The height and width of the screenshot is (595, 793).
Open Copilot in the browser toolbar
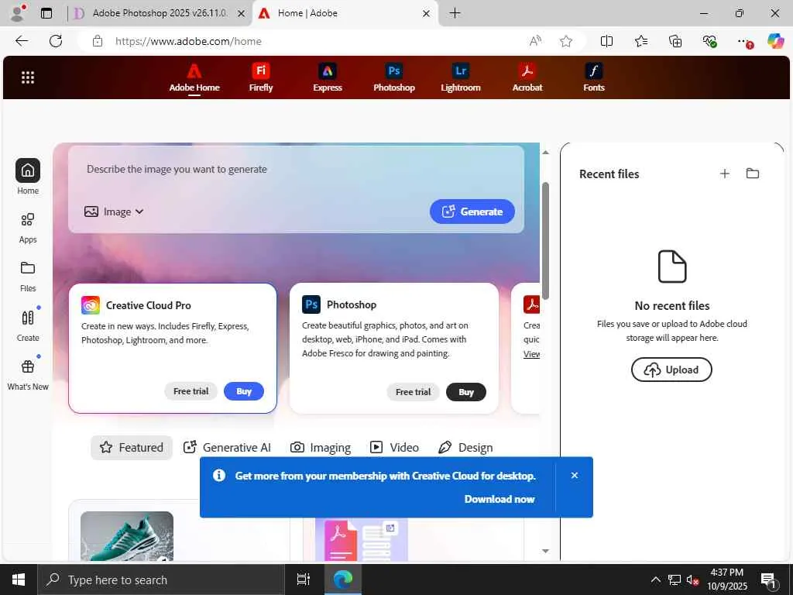click(775, 41)
